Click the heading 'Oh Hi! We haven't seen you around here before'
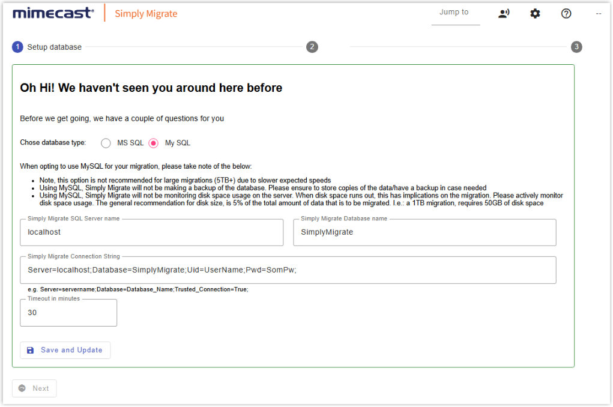This screenshot has width=613, height=407. pyautogui.click(x=151, y=88)
